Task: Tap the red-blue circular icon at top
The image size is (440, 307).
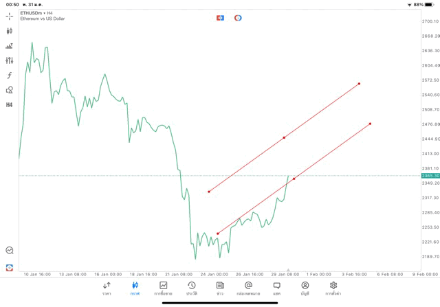Action: 238,17
